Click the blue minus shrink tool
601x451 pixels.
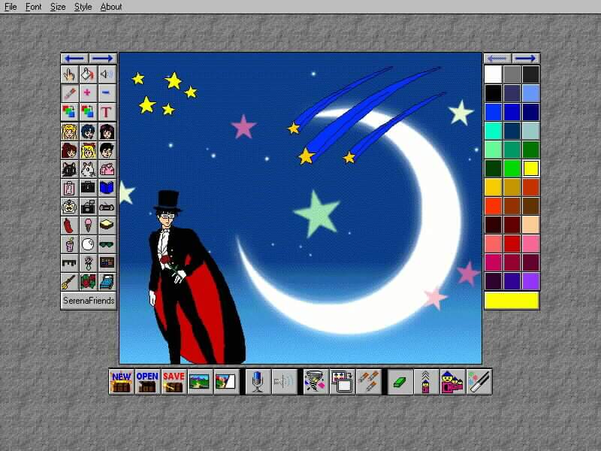tap(107, 93)
